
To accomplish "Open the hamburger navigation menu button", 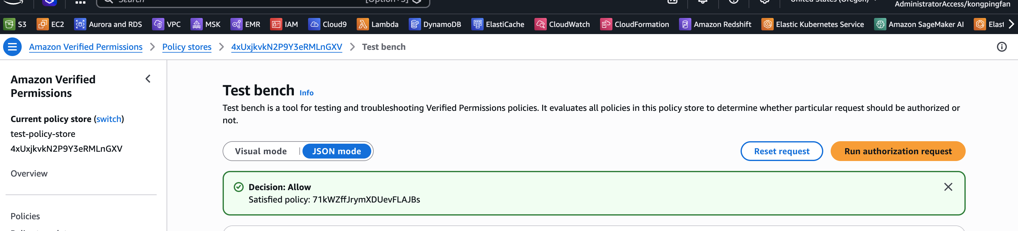I will click(x=12, y=47).
